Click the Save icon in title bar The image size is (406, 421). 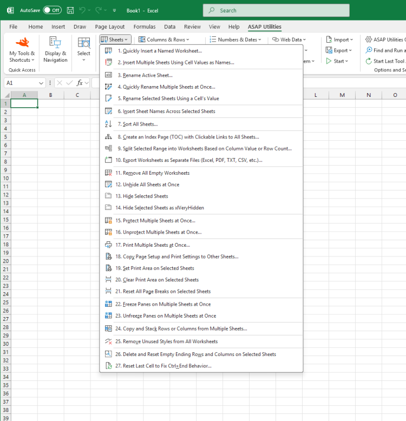click(70, 10)
